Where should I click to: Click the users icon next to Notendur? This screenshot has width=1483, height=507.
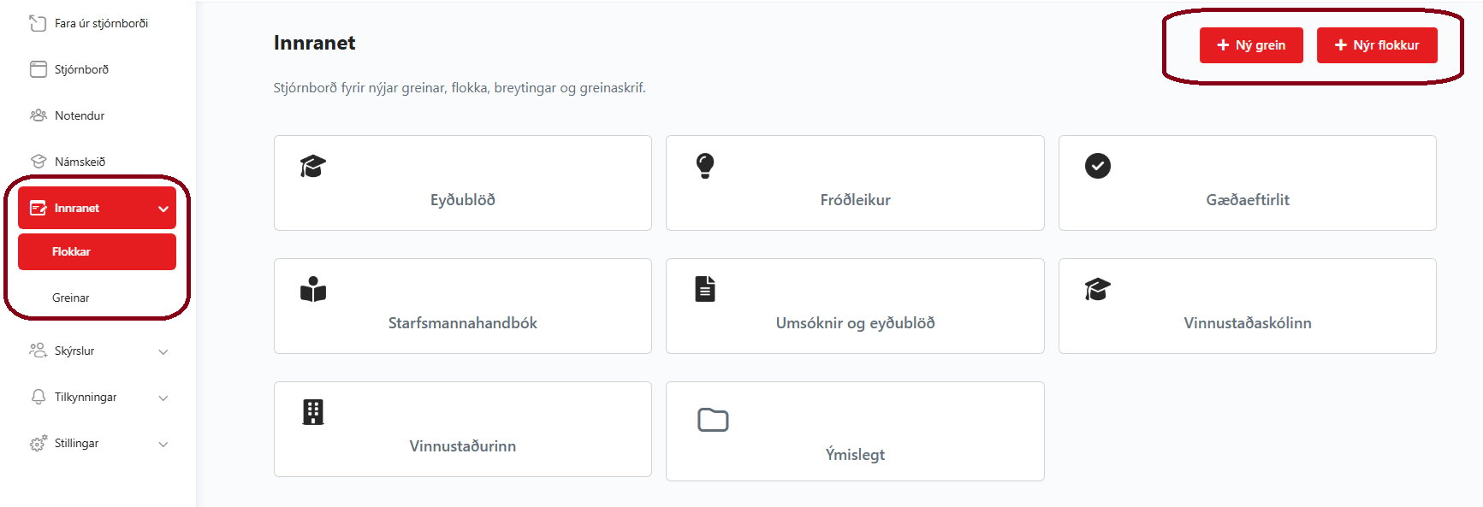(38, 115)
